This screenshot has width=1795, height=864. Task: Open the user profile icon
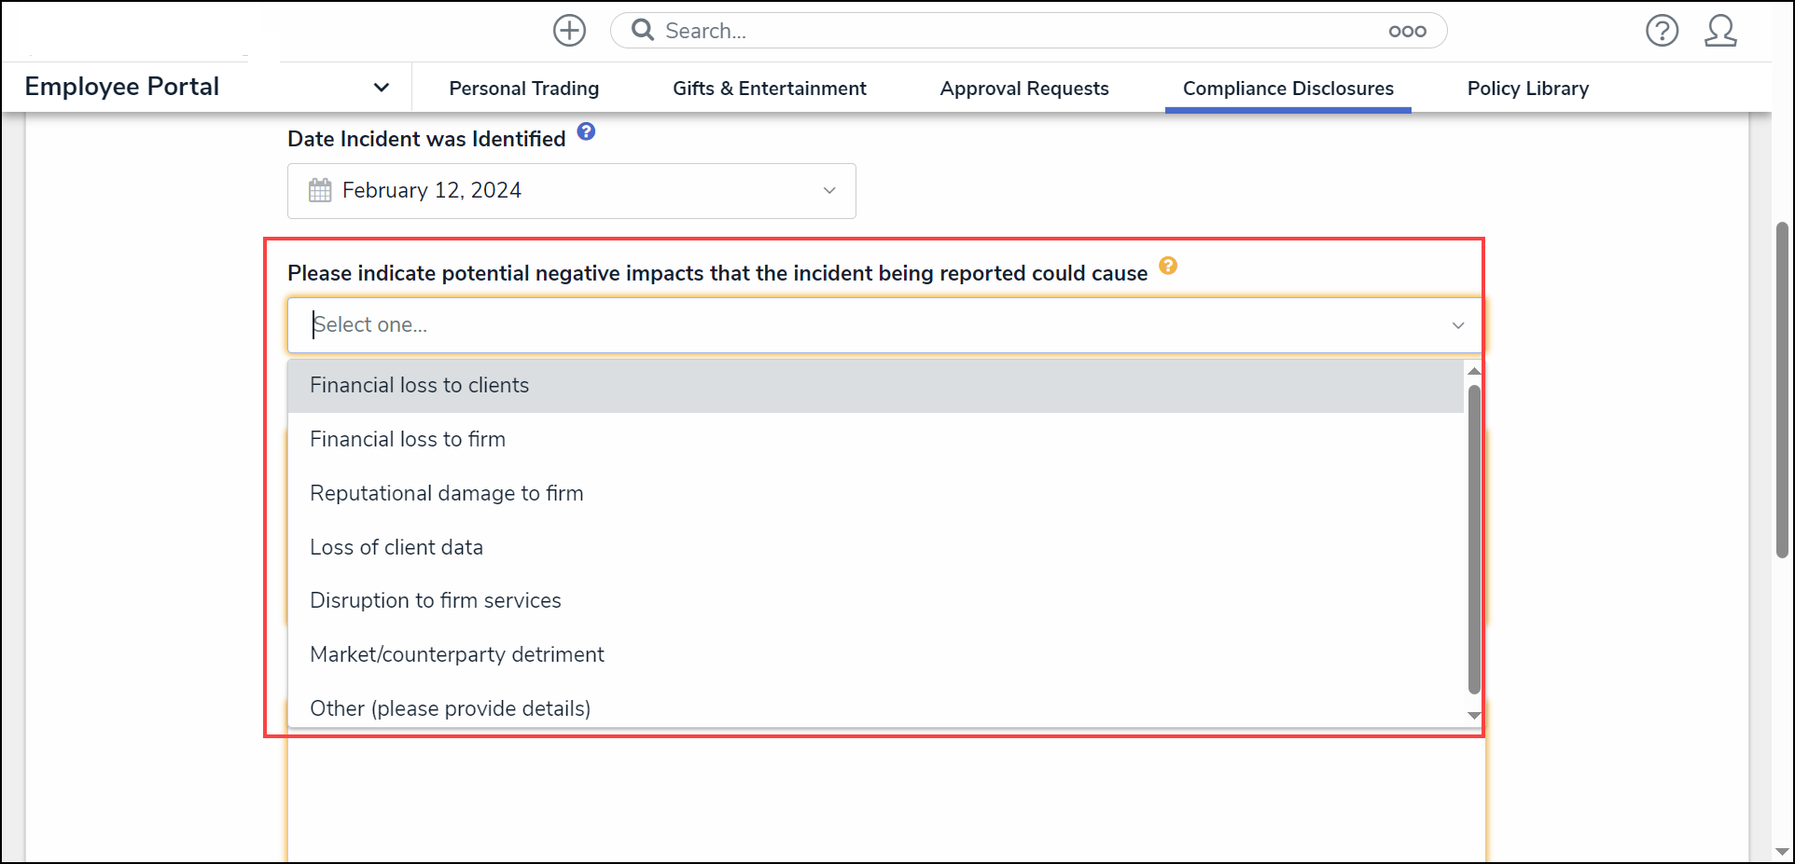coord(1719,31)
